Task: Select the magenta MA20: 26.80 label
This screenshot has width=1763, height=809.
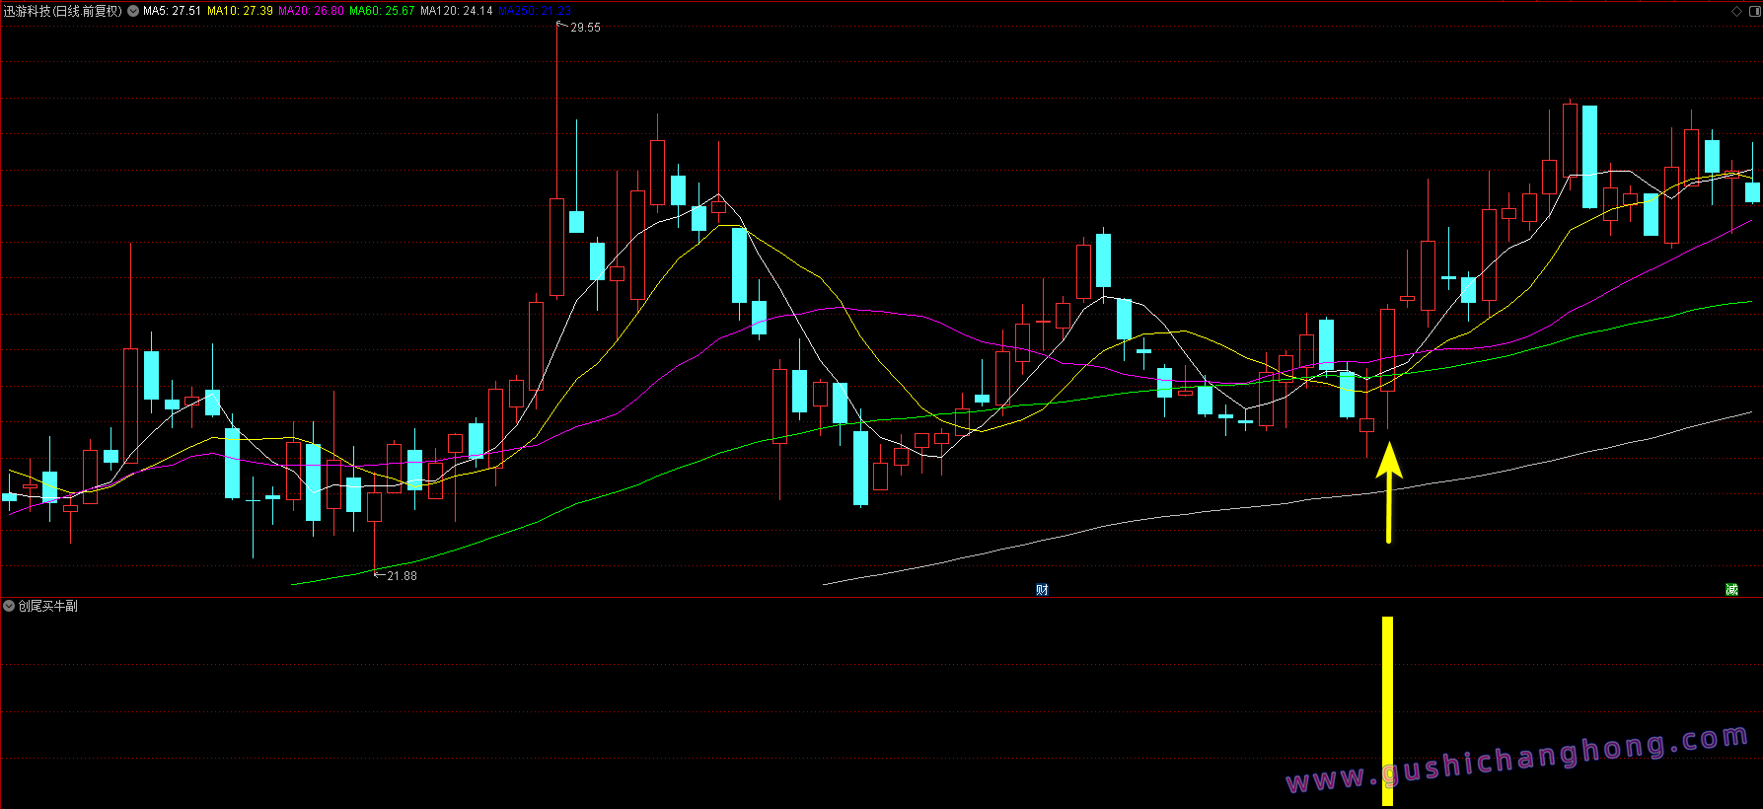Action: tap(311, 11)
